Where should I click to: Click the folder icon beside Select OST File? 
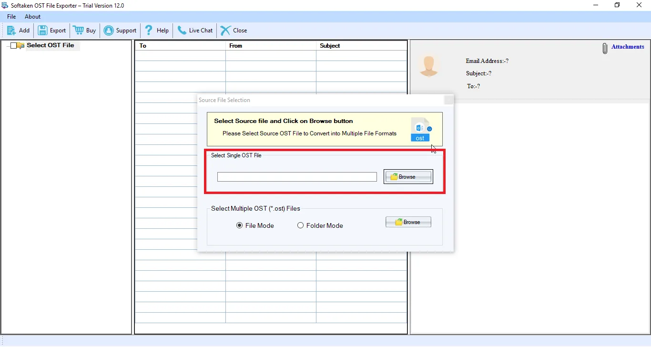coord(20,46)
